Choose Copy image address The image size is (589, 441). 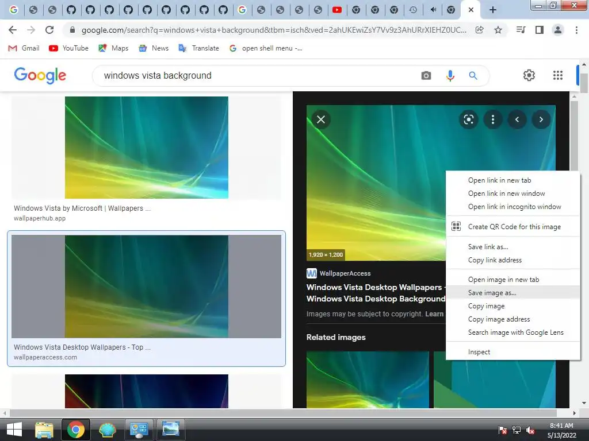512,319
